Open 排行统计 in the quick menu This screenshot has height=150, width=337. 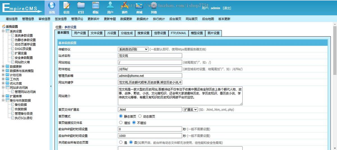pos(159,19)
